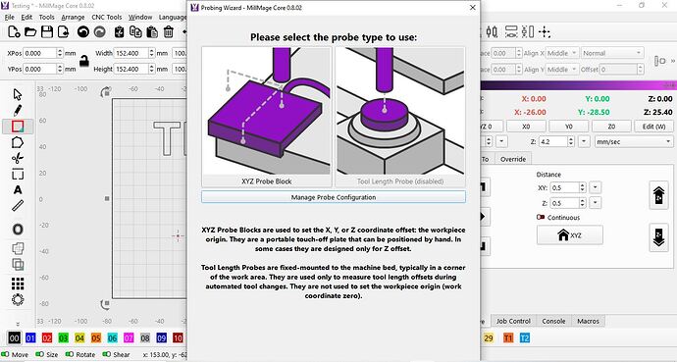Image resolution: width=677 pixels, height=362 pixels.
Task: Select the Measure ruler tool
Action: point(18,206)
